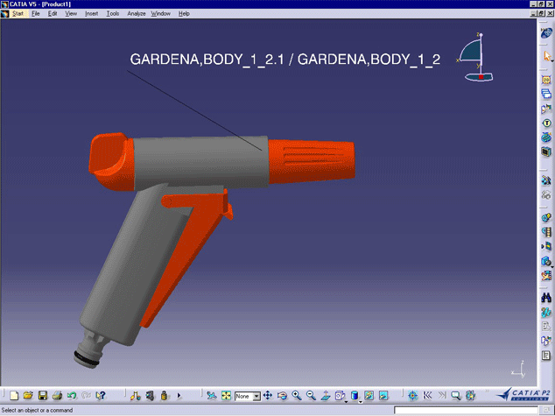Image resolution: width=555 pixels, height=416 pixels.
Task: Click the power input command field
Action: pos(466,410)
